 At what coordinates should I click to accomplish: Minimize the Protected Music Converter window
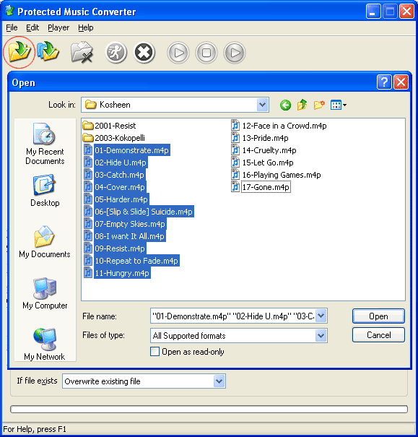coord(373,12)
